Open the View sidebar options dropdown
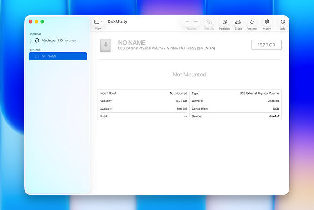The height and width of the screenshot is (210, 314). (x=98, y=22)
